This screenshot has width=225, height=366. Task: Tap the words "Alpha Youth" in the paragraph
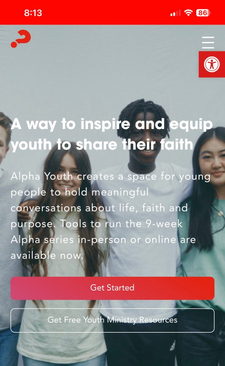pyautogui.click(x=42, y=177)
